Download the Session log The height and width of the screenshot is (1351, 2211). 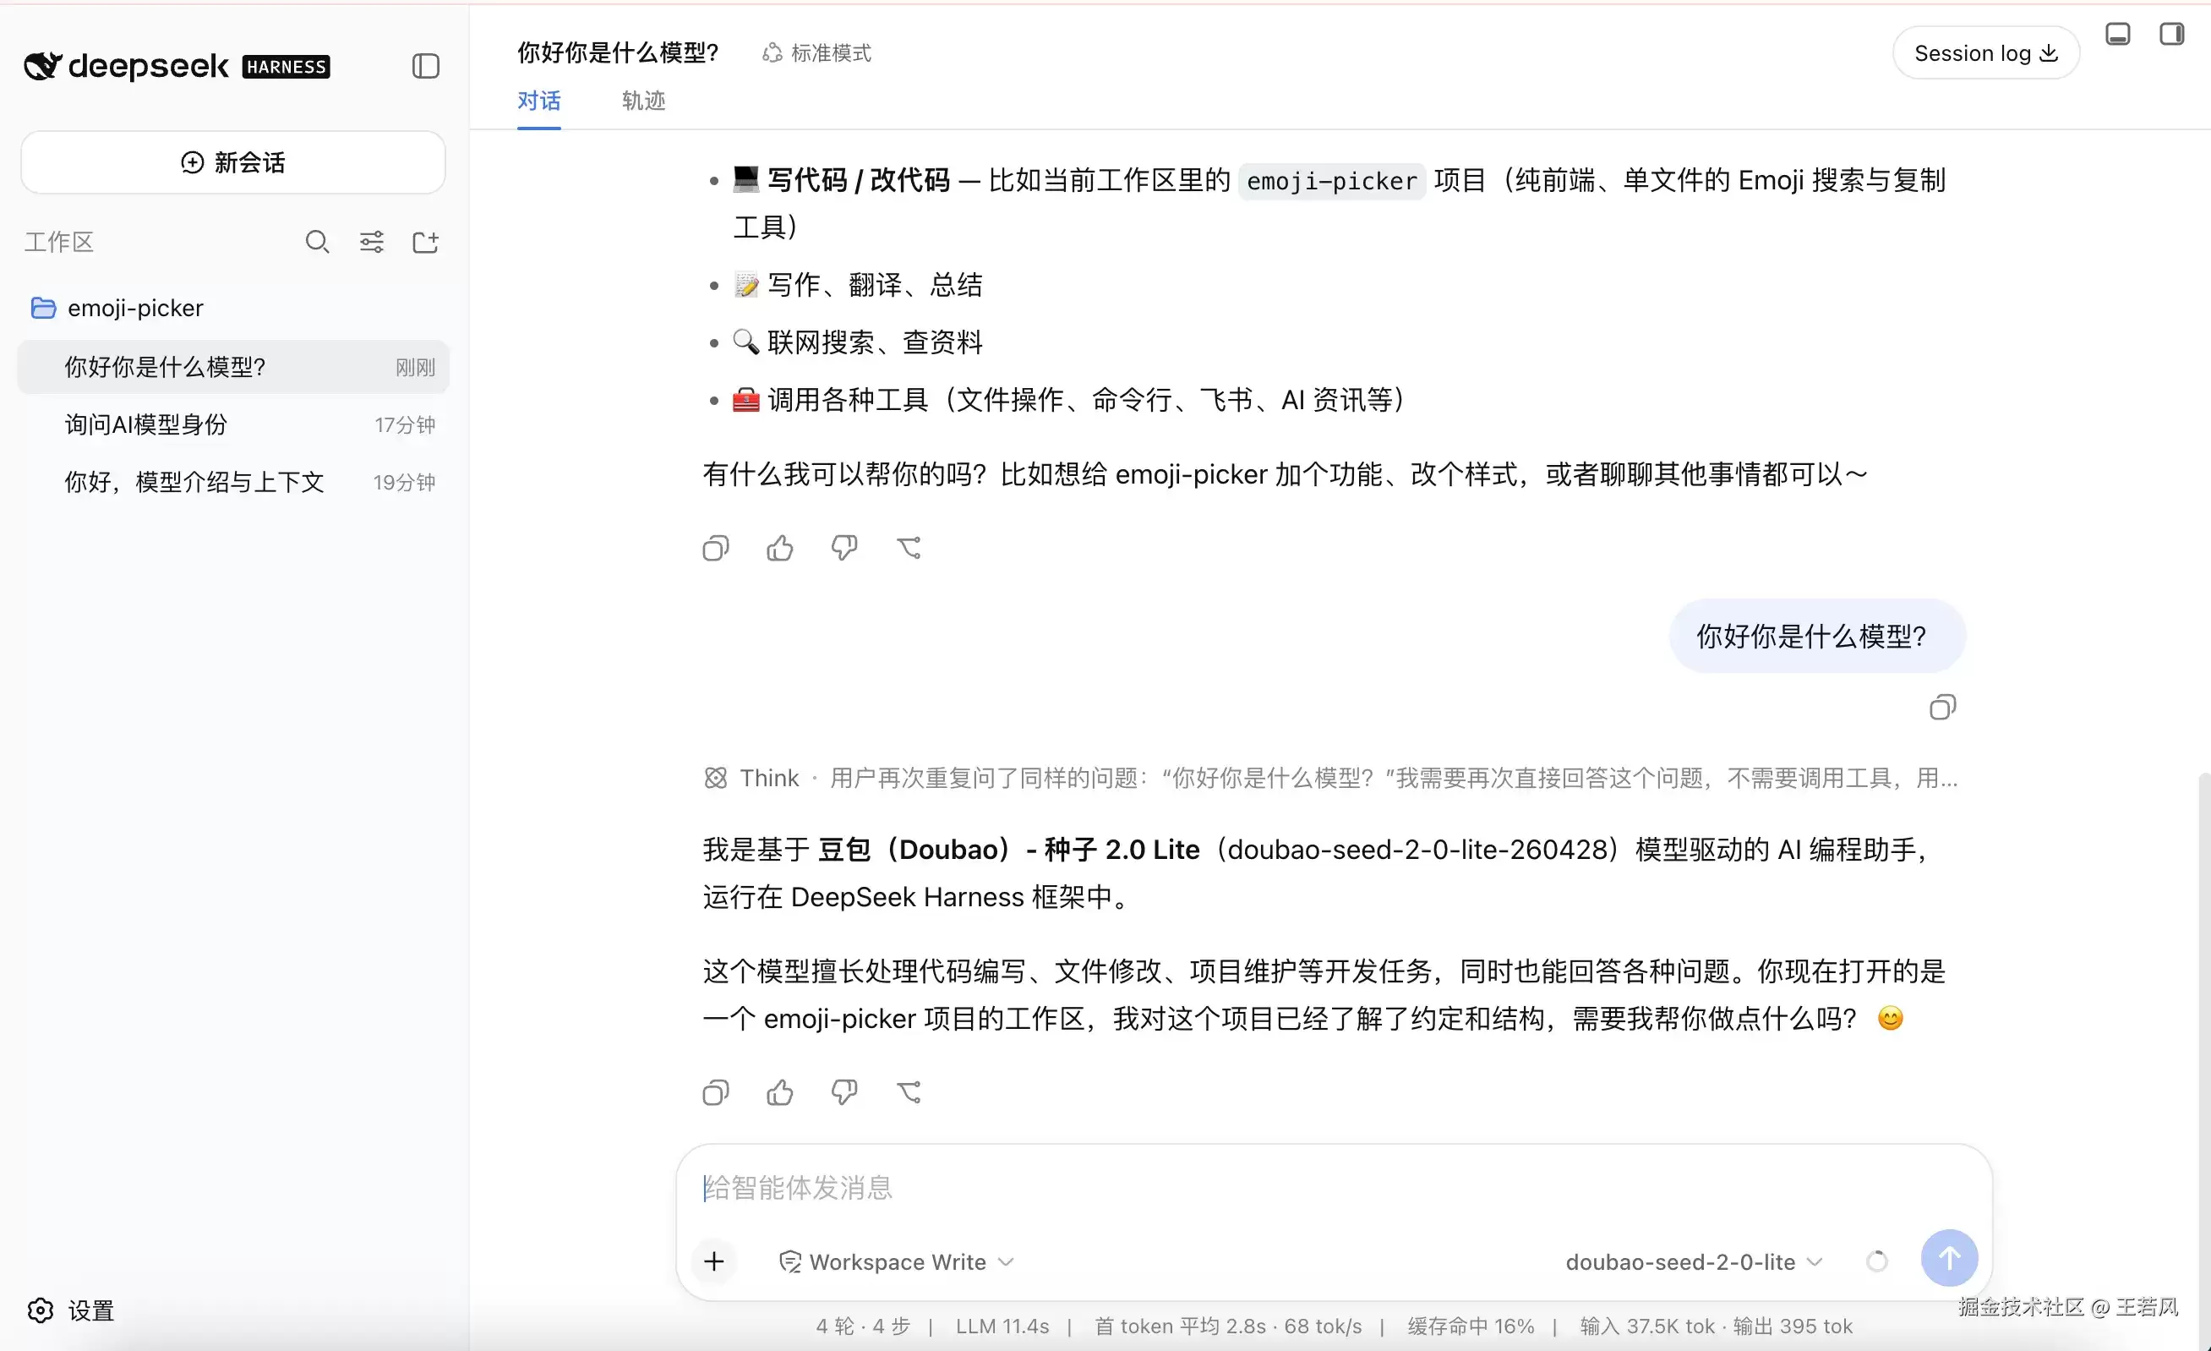click(1986, 53)
